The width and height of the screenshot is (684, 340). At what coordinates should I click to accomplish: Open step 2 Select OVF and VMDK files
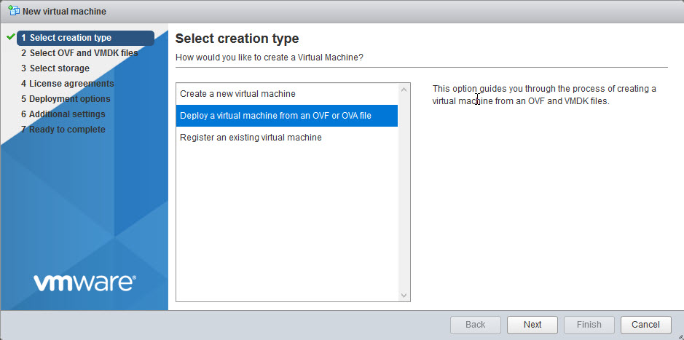point(79,53)
